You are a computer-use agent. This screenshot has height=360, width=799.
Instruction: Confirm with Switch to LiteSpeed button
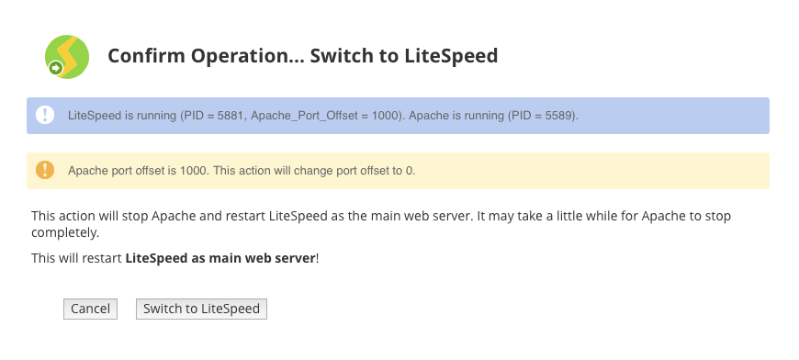coord(201,309)
